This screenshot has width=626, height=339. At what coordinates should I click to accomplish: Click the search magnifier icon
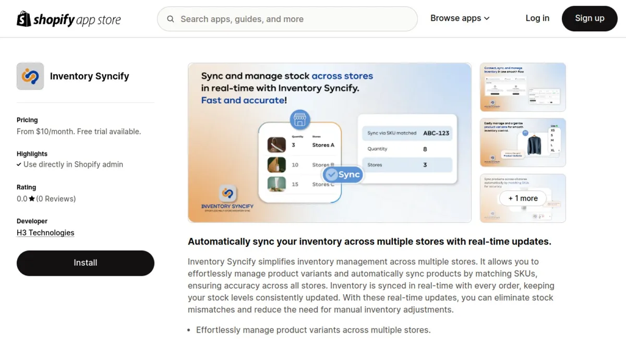click(170, 19)
